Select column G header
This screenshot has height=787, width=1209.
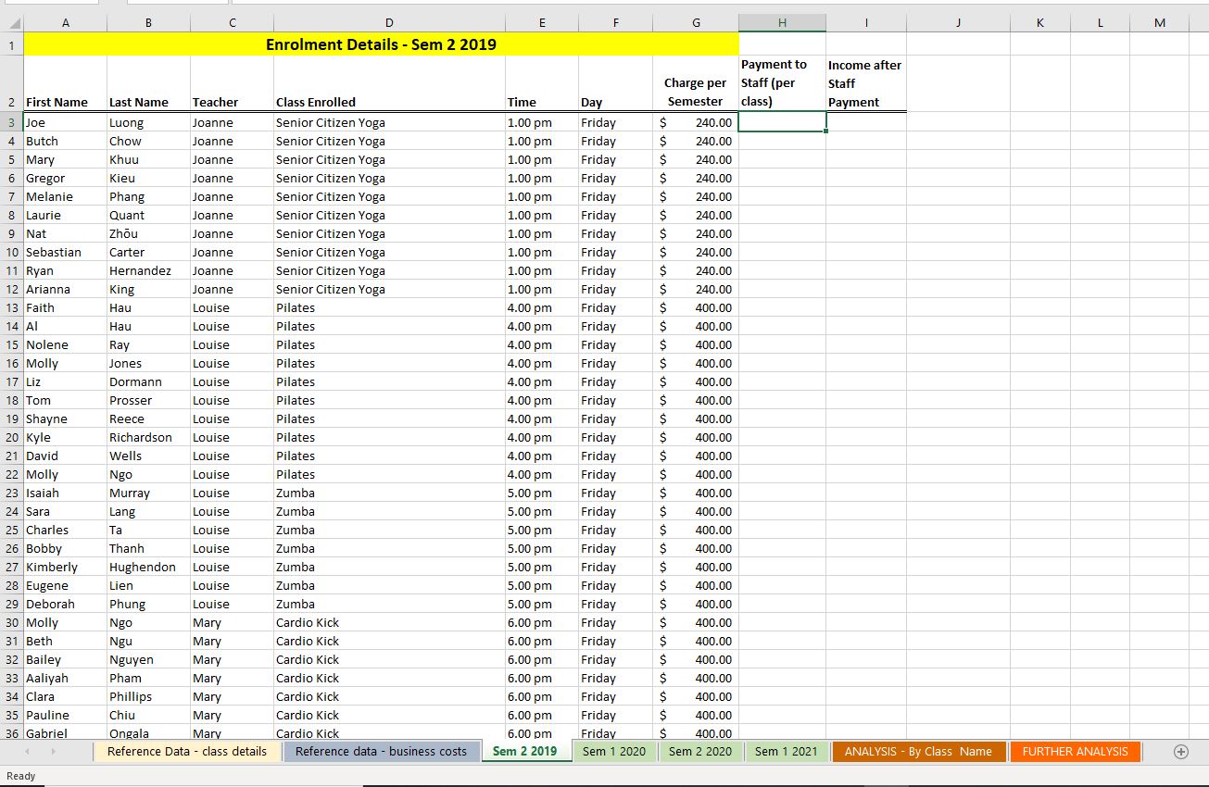pos(696,23)
